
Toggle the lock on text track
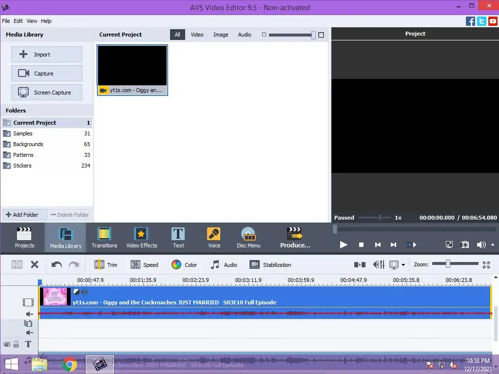[16, 344]
